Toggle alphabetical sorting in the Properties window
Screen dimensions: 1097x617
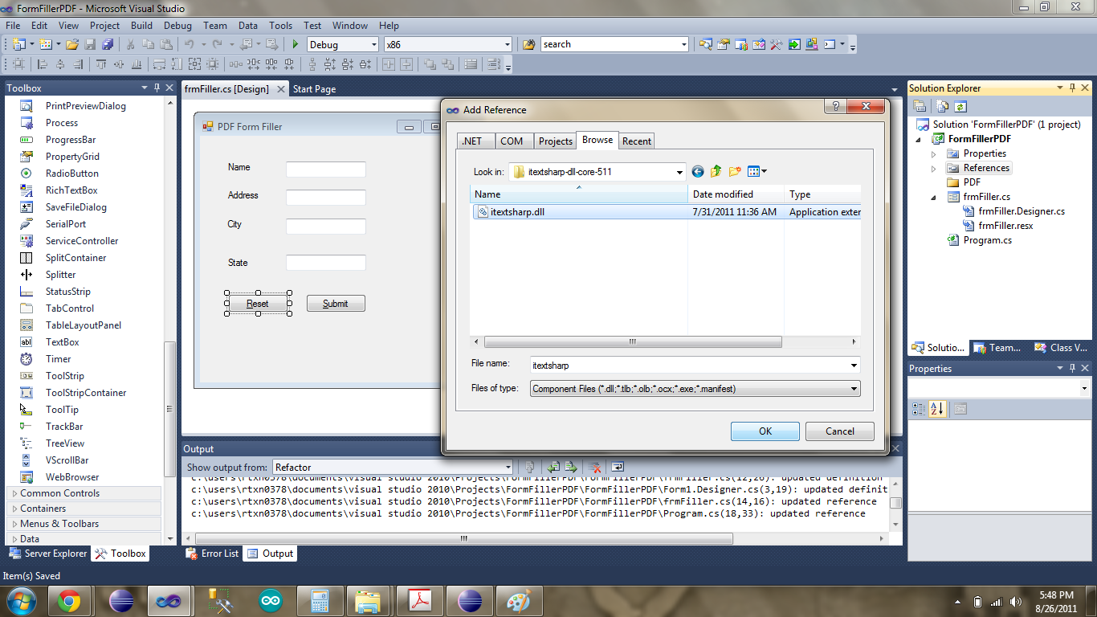[938, 409]
